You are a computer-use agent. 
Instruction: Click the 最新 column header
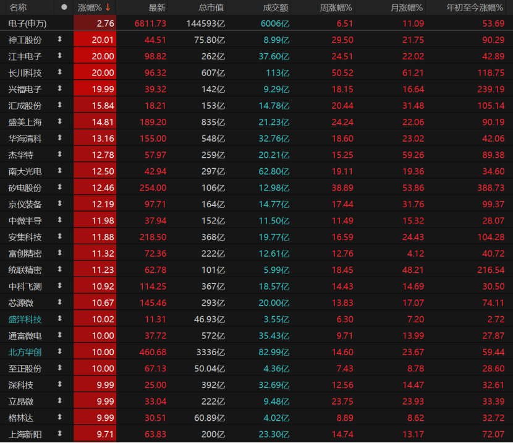tap(157, 7)
